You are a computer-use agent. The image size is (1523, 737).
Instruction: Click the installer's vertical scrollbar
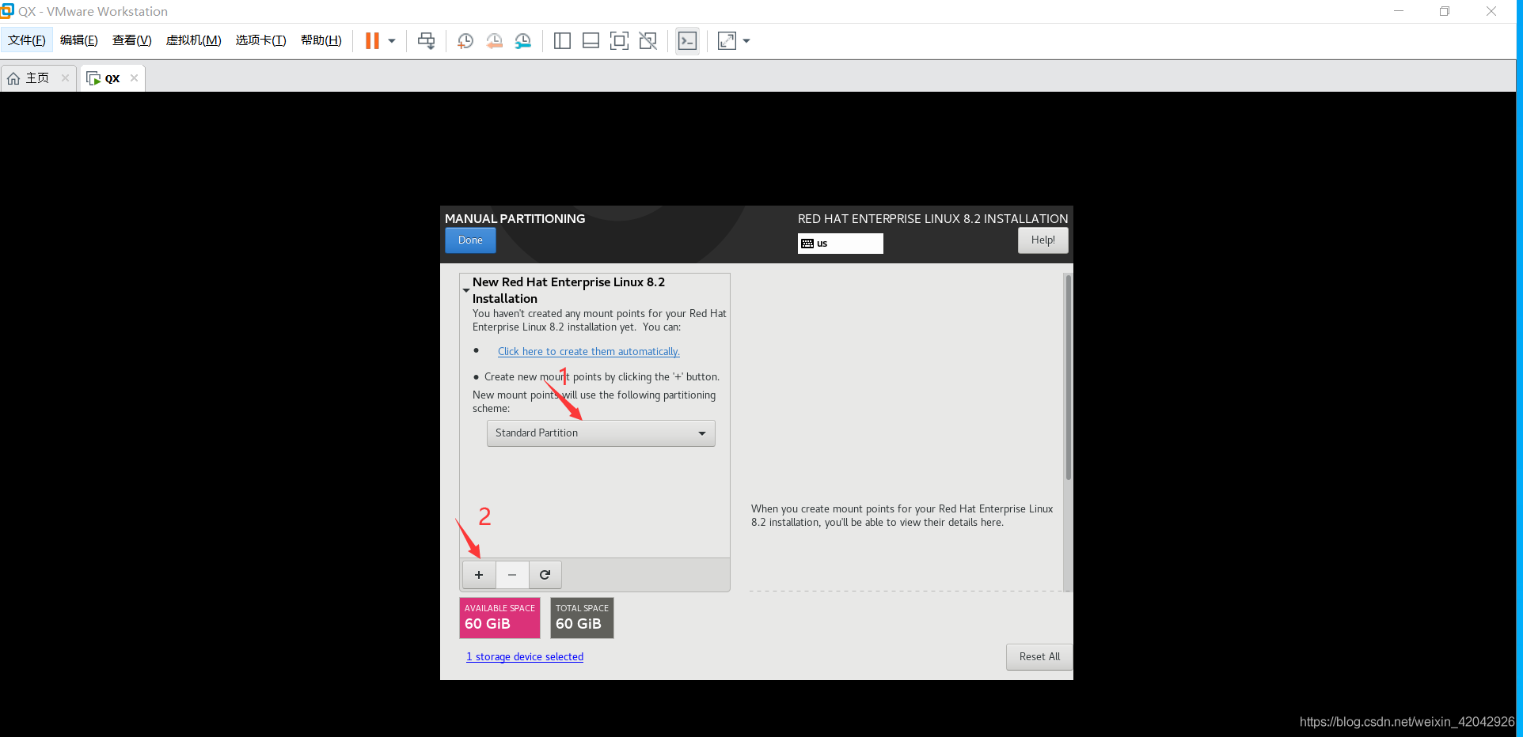tap(1068, 377)
